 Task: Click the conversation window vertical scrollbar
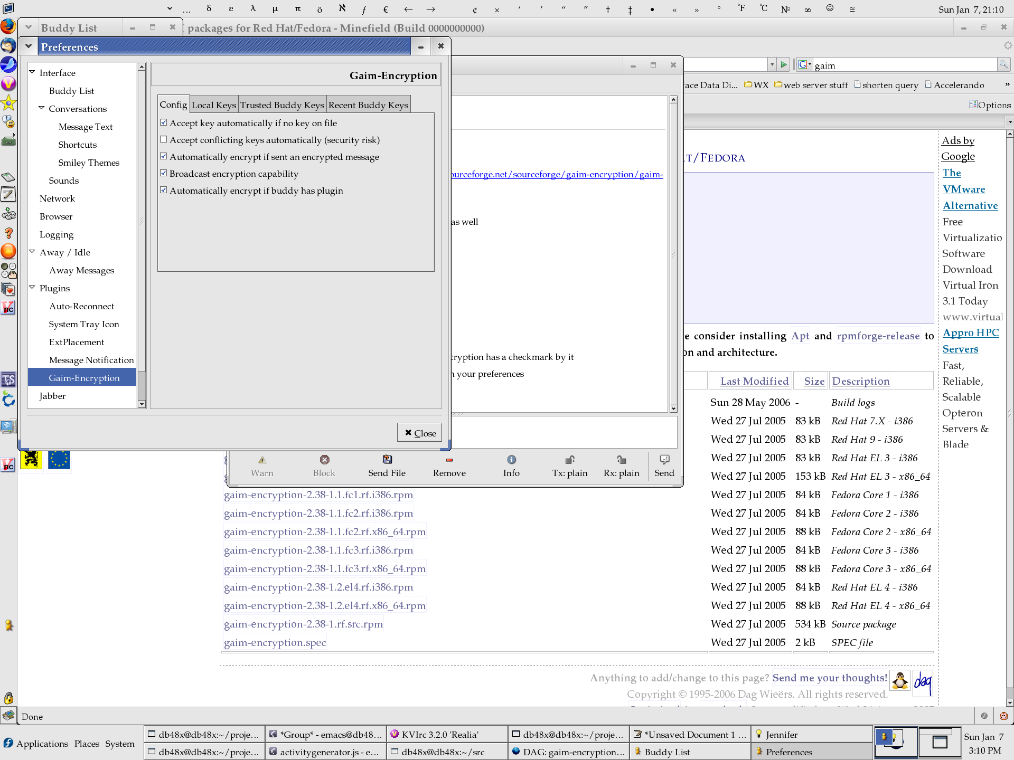pos(673,254)
